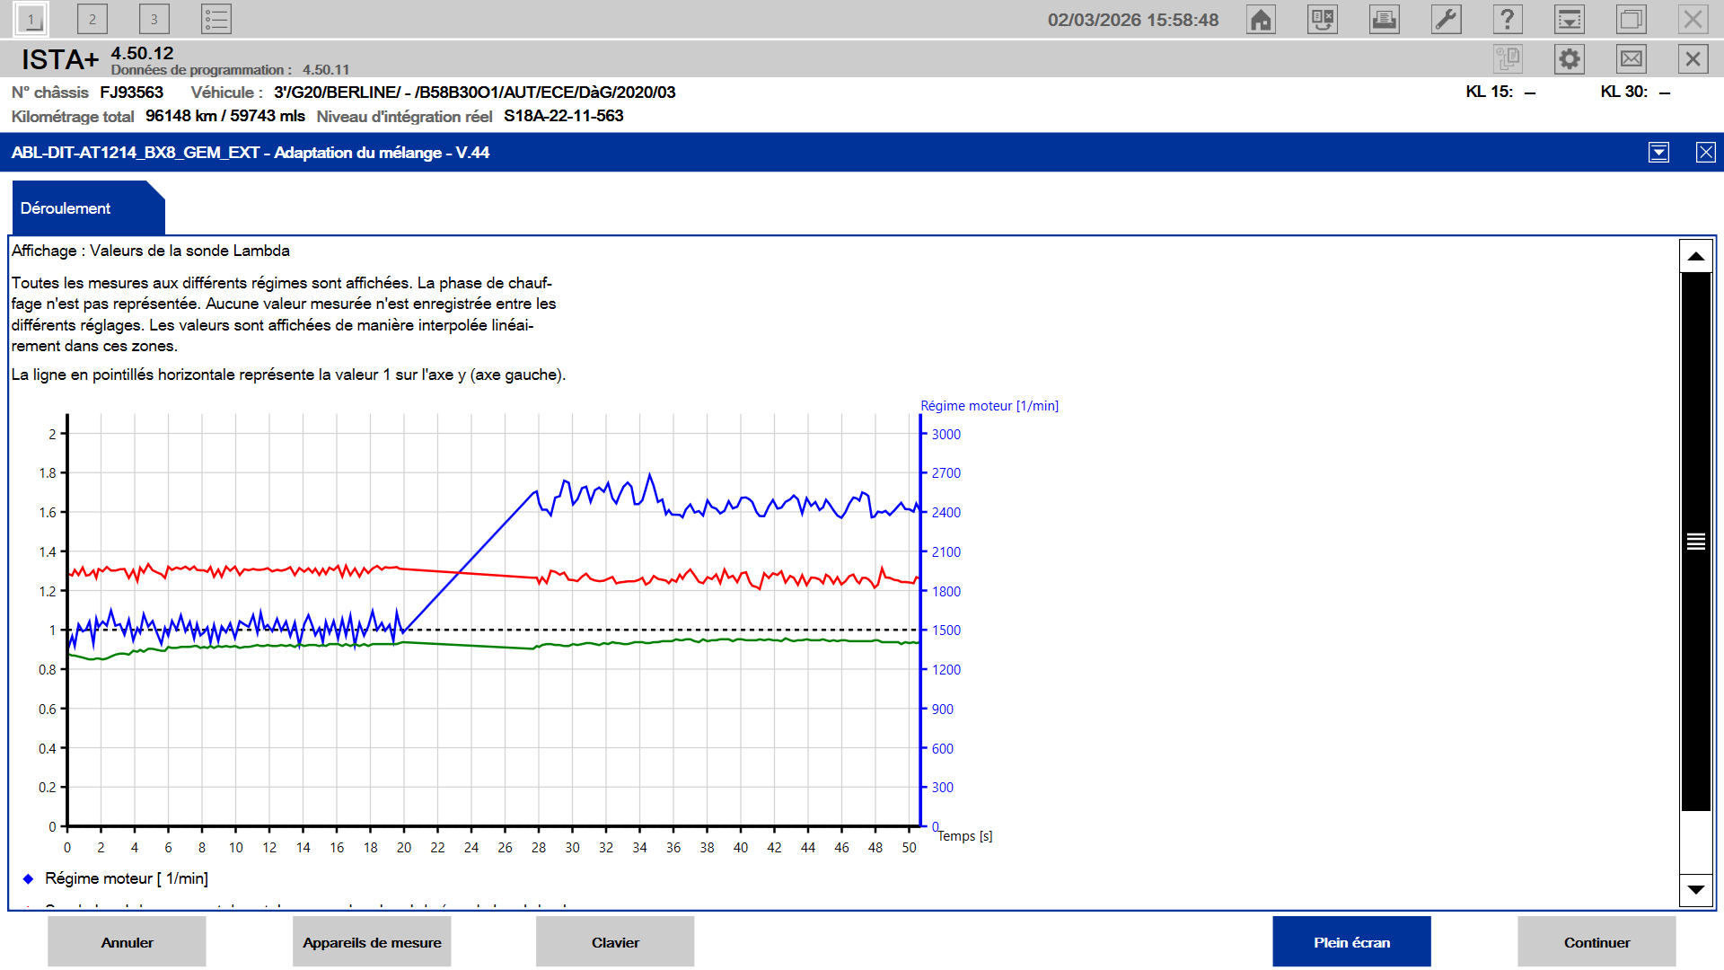Open the settings gear icon
This screenshot has width=1724, height=970.
tap(1570, 59)
